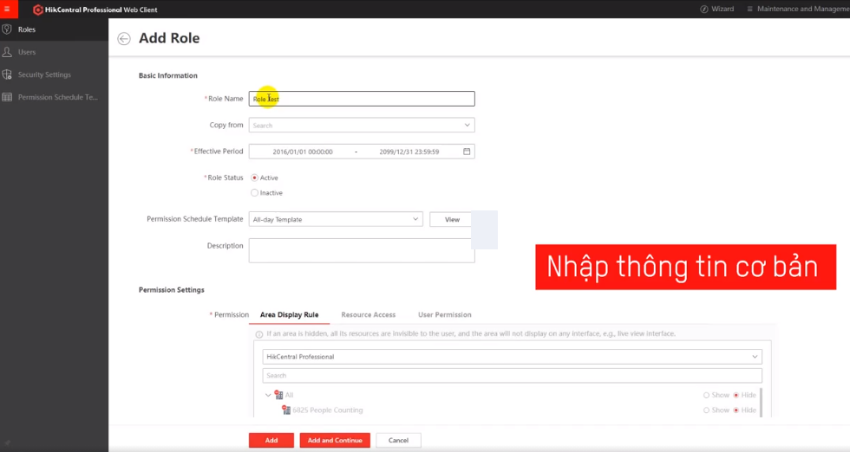
Task: Click the Description text box
Action: [362, 250]
